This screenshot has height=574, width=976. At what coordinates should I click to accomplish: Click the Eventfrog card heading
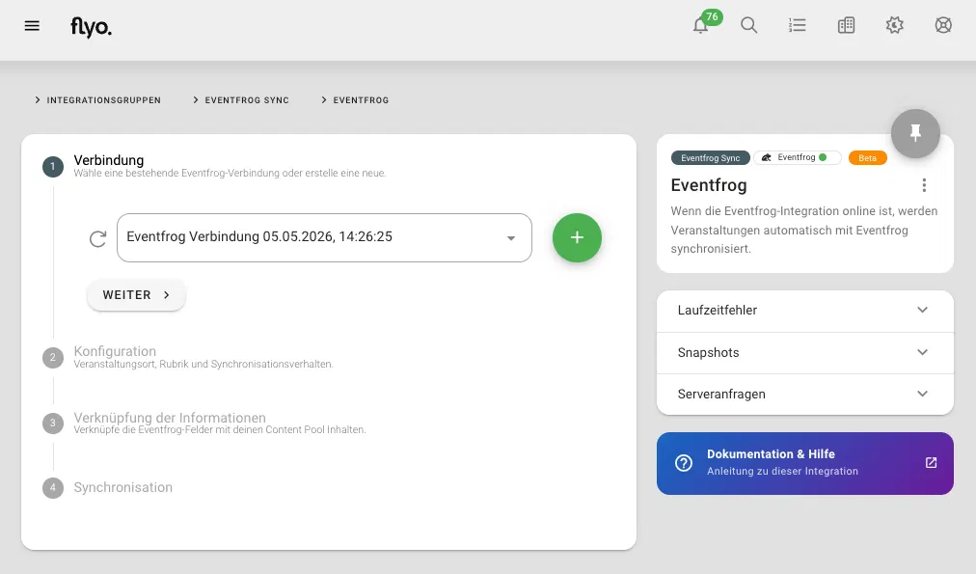(708, 185)
